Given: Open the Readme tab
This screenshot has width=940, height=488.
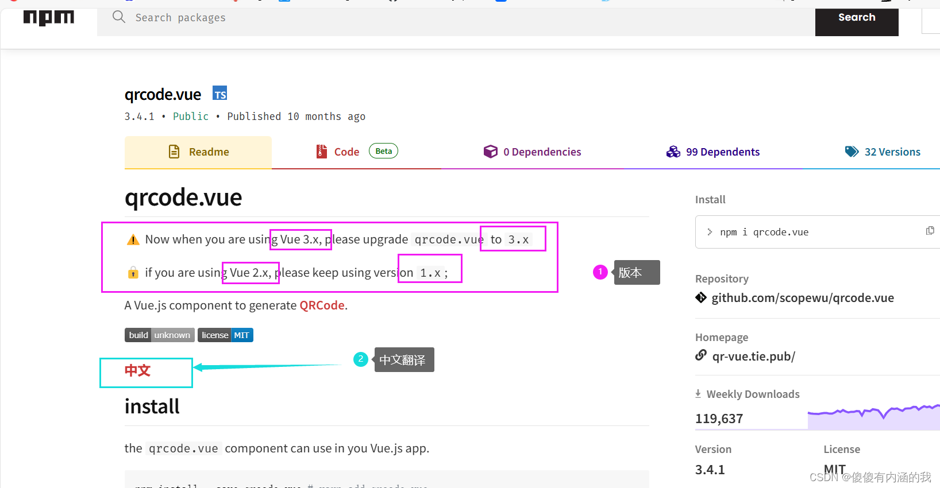Looking at the screenshot, I should [198, 152].
